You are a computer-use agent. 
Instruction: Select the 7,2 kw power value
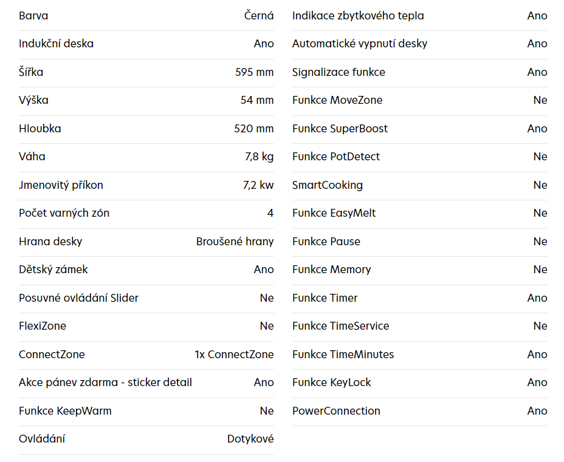[258, 185]
